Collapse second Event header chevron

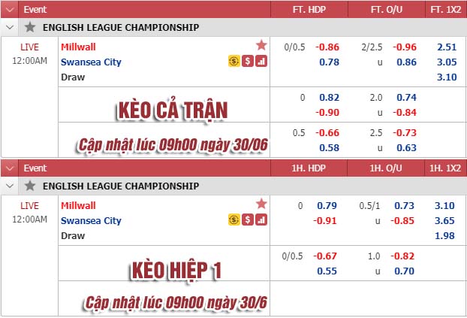pos(10,168)
